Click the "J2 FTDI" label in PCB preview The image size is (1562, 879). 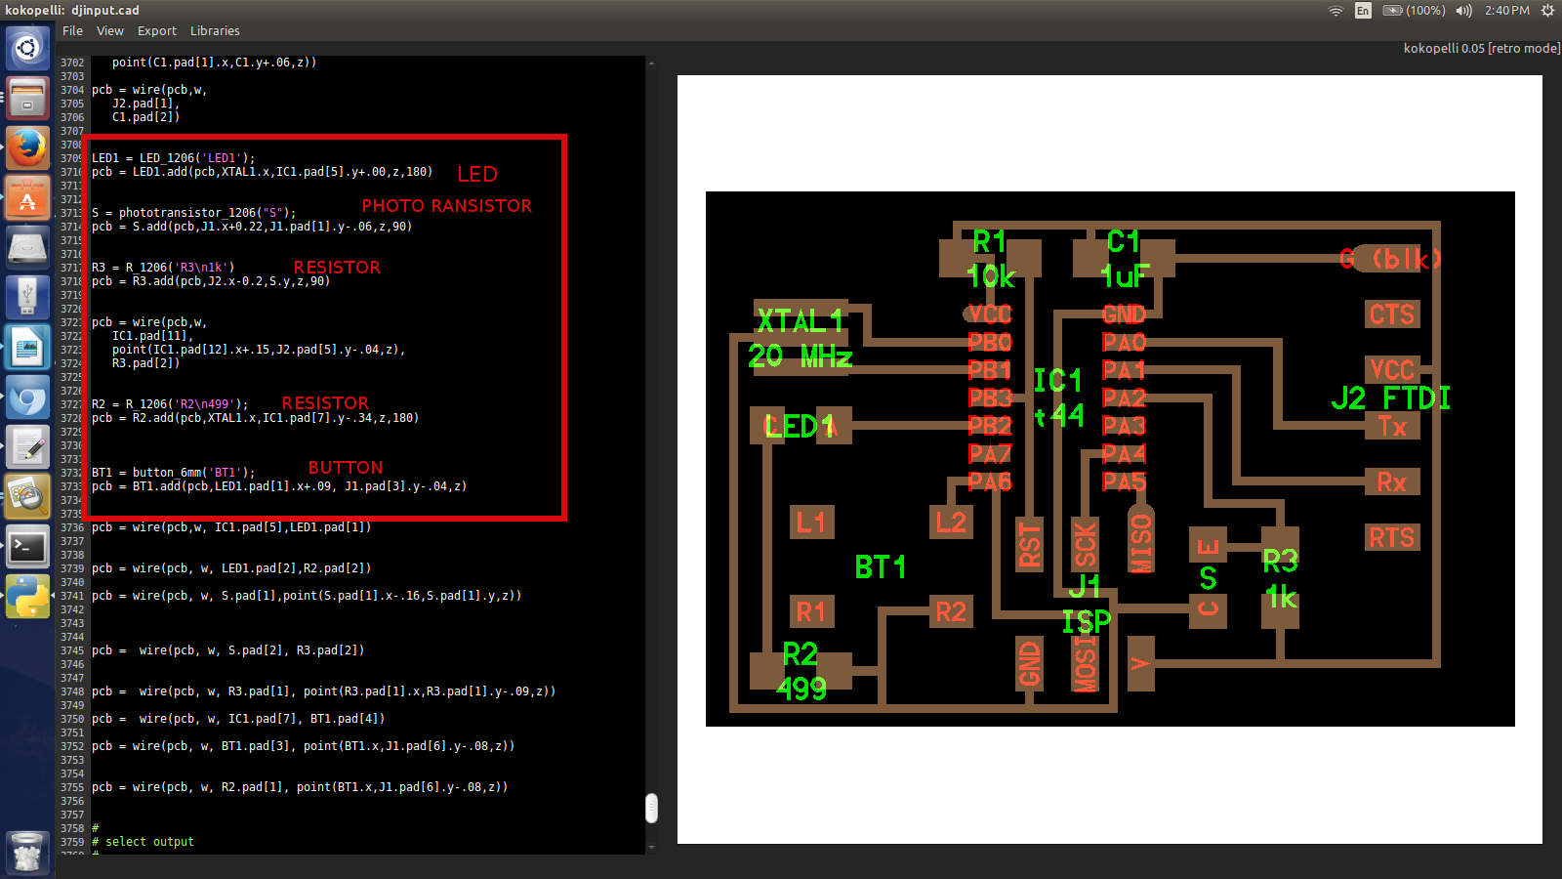(x=1390, y=398)
